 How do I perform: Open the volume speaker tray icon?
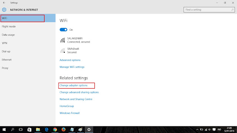[x=210, y=130]
